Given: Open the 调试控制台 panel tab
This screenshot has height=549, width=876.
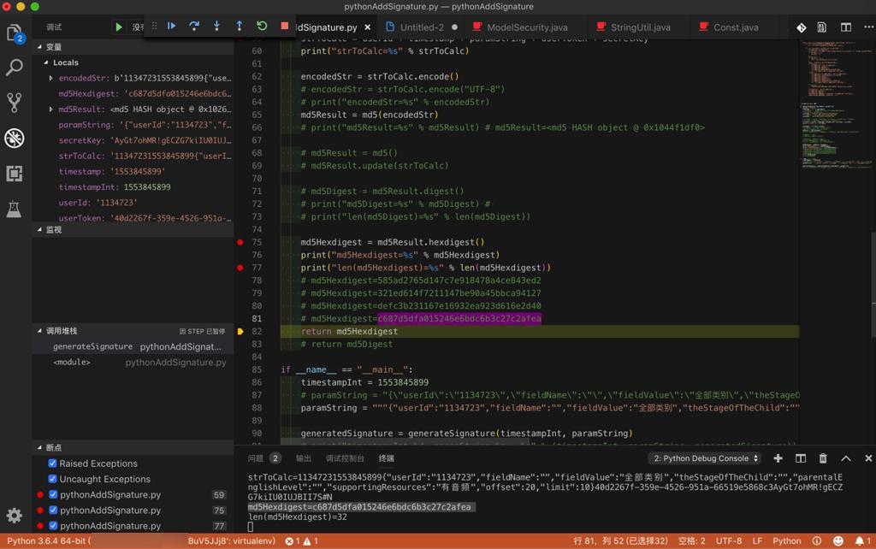Looking at the screenshot, I should (x=344, y=458).
